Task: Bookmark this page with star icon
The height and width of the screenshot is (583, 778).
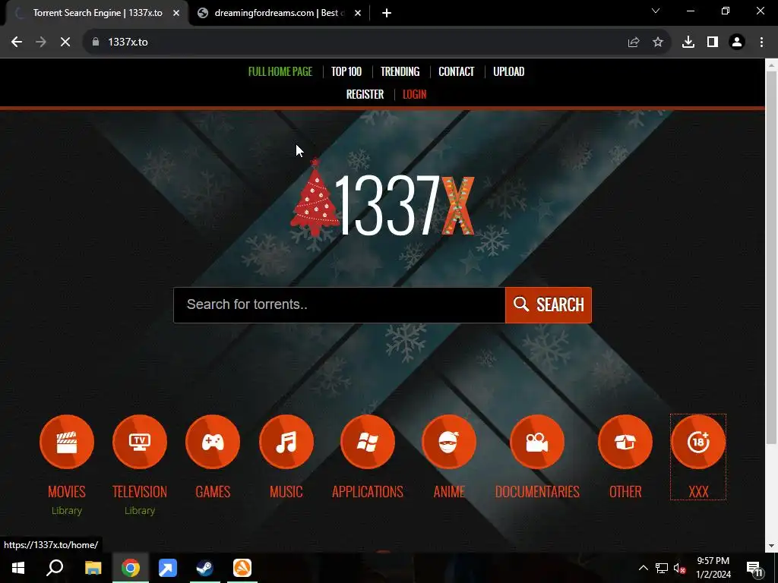Action: click(658, 43)
